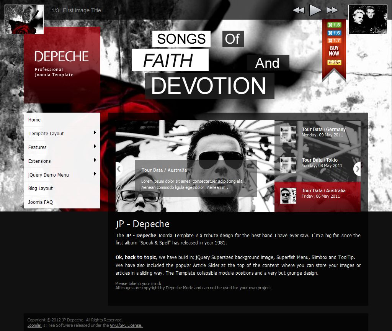Click the article slider left arrow
The height and width of the screenshot is (331, 392).
coord(119,169)
